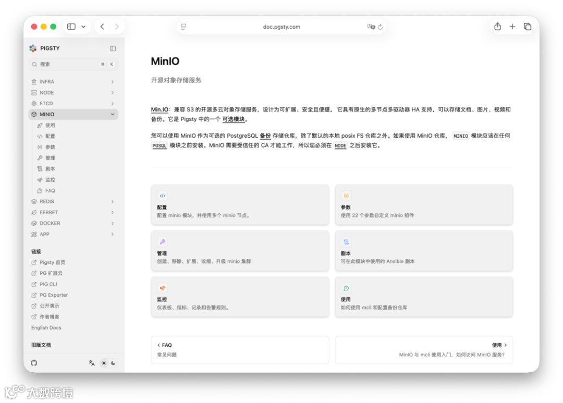The width and height of the screenshot is (563, 403).
Task: Follow the Min.IO hyperlink in paragraph
Action: coord(160,109)
